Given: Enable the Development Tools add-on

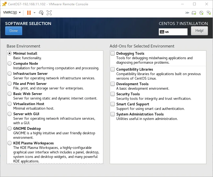Looking at the screenshot, I should (113, 84).
